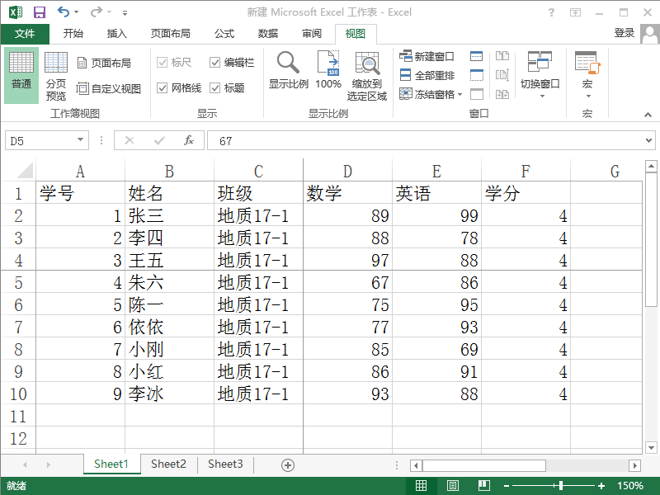The height and width of the screenshot is (495, 660).
Task: Click View Side by Side icon
Action: (502, 56)
